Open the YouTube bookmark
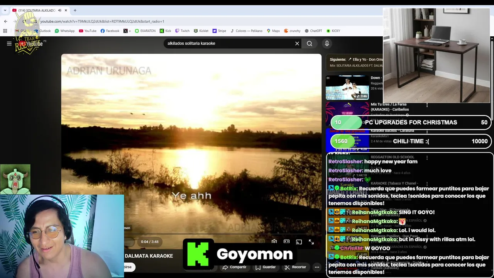Image resolution: width=494 pixels, height=278 pixels. tap(88, 31)
